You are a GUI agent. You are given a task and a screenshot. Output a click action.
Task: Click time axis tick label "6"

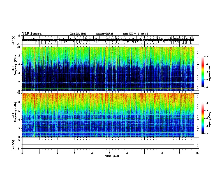(127, 153)
